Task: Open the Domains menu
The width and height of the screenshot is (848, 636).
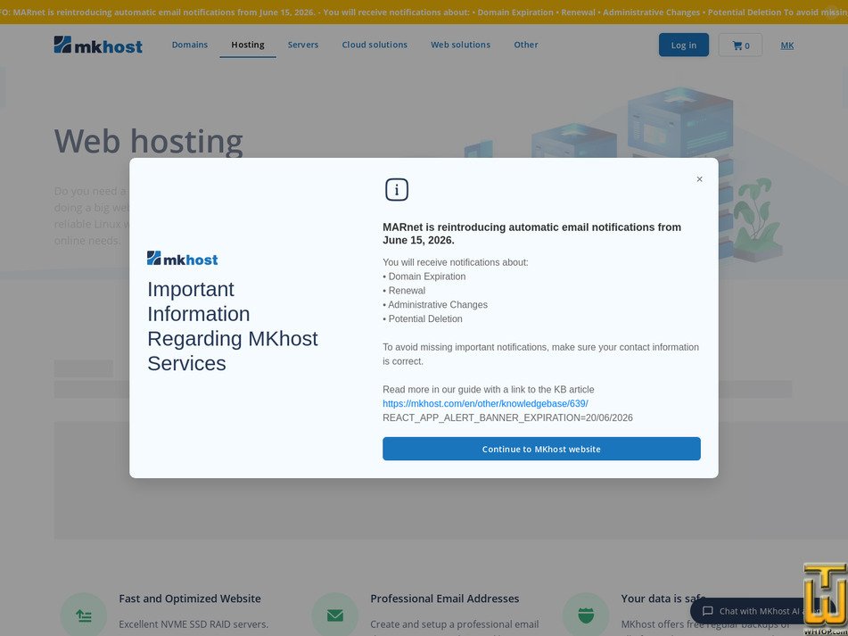Action: click(190, 45)
